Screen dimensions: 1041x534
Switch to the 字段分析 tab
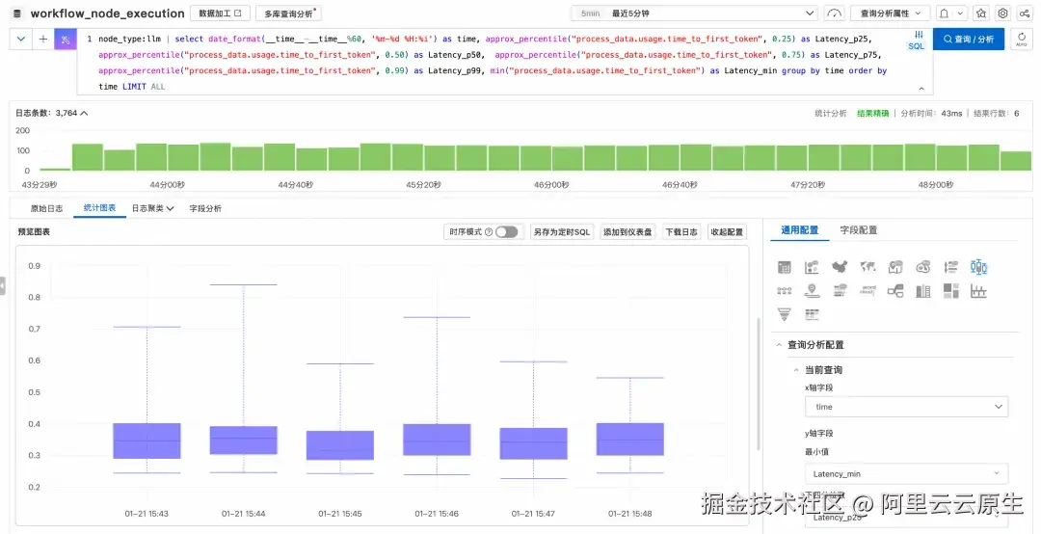[x=205, y=208]
